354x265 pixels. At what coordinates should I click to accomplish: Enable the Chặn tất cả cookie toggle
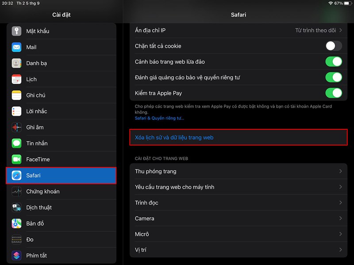(x=333, y=46)
